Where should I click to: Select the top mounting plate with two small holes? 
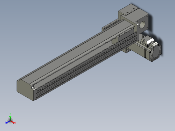(129, 9)
